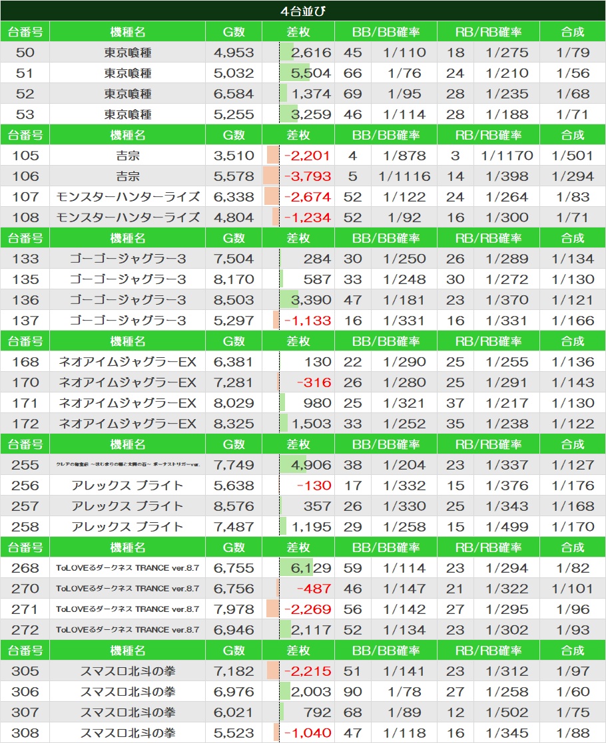Click the -1,133 difference value
The image size is (606, 743).
tap(306, 321)
